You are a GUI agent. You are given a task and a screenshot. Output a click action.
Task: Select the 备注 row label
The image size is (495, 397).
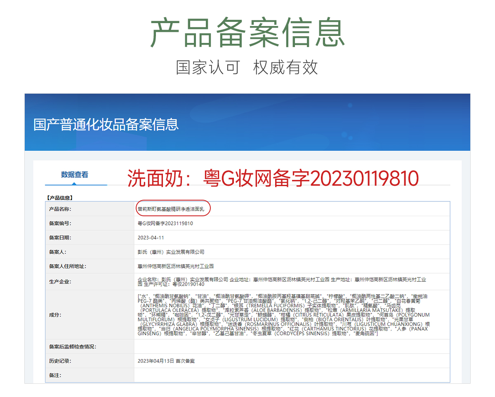tap(55, 375)
